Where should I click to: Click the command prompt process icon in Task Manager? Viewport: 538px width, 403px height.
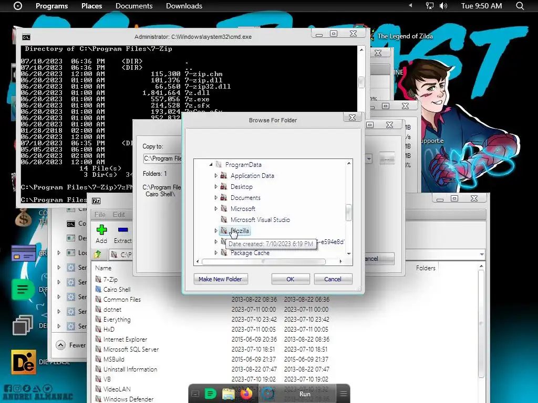(71, 224)
